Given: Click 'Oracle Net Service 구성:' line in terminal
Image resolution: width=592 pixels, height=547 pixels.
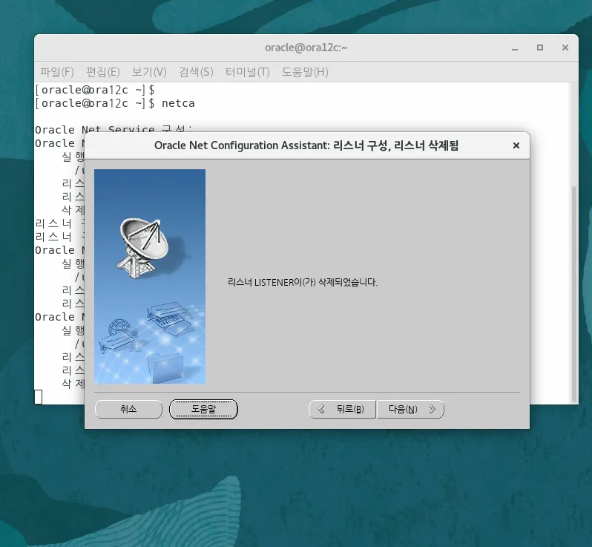Looking at the screenshot, I should pos(114,129).
